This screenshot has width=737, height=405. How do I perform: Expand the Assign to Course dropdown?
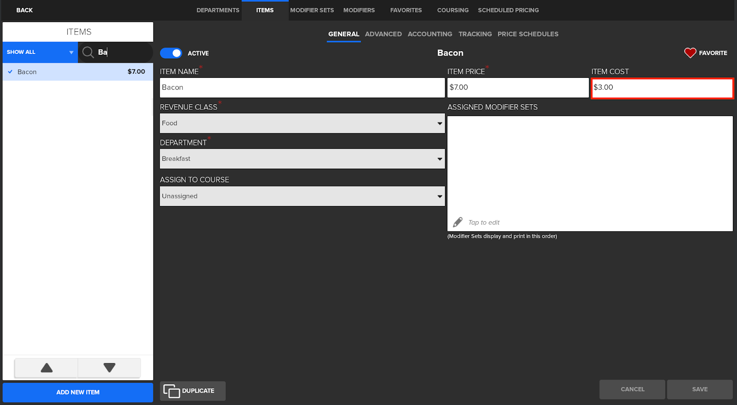click(x=302, y=196)
